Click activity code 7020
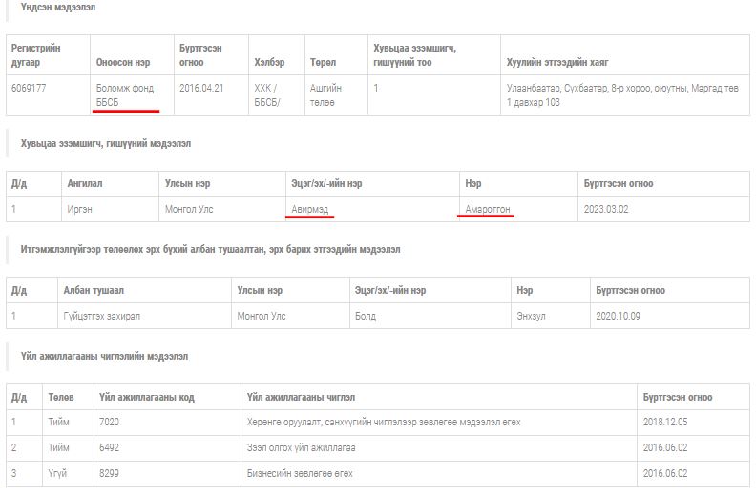 [109, 422]
